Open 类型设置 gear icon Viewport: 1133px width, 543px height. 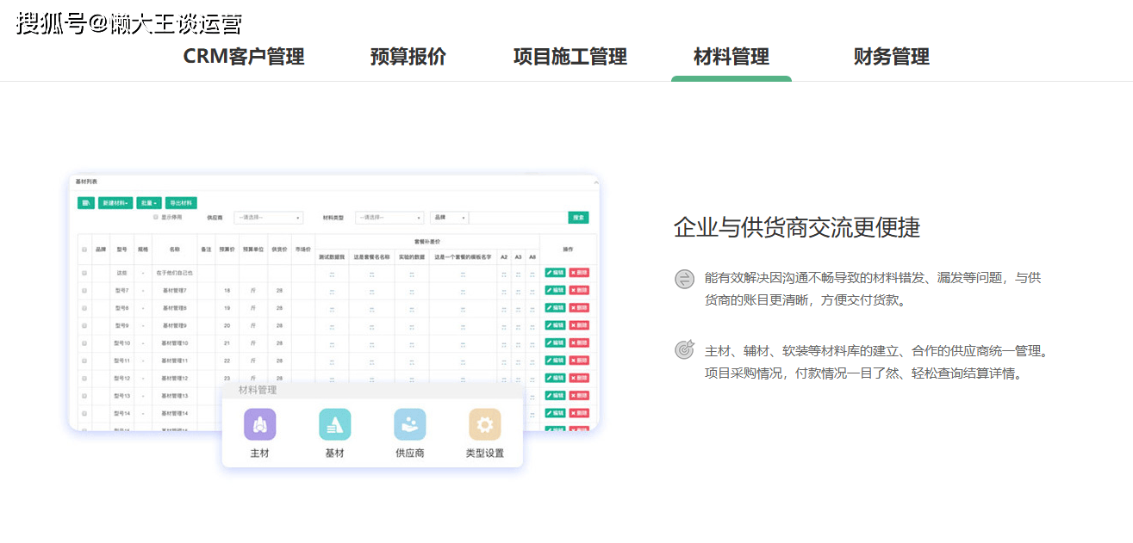pos(484,424)
